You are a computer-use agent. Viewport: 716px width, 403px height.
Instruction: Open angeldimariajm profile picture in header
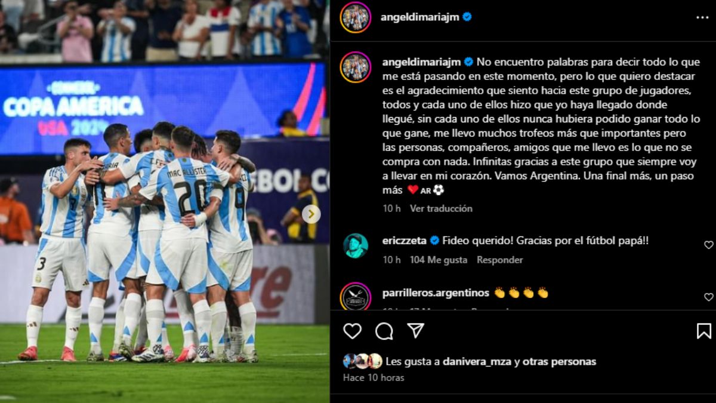tap(356, 17)
